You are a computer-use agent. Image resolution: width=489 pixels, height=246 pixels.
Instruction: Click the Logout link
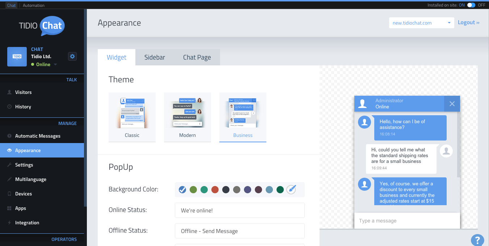[x=468, y=22]
